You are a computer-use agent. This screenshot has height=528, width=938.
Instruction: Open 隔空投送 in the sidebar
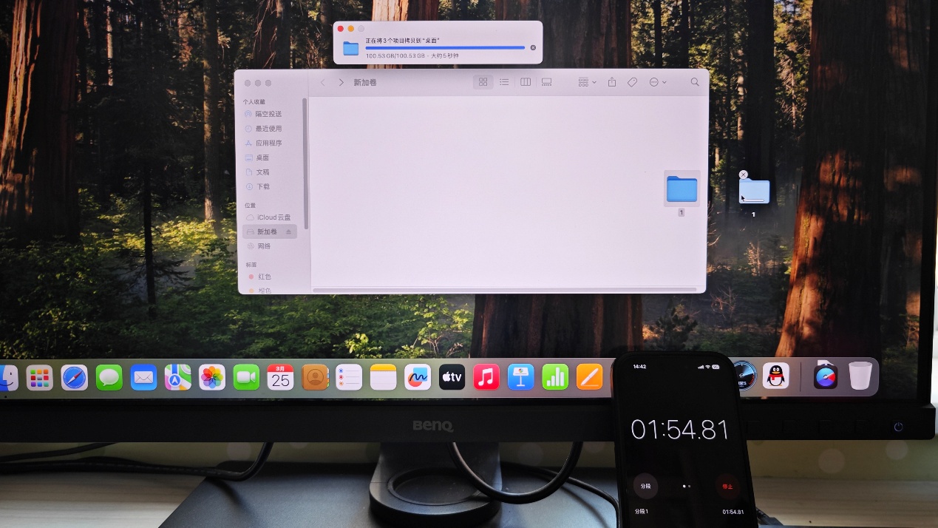tap(268, 114)
